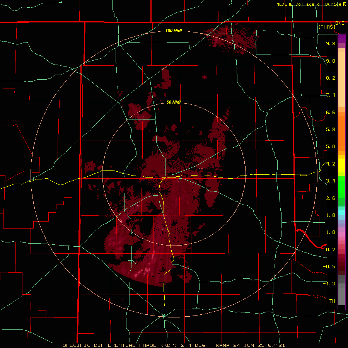Click the bright green segment of color bar
Screen dimensions: 348x348
pyautogui.click(x=341, y=187)
